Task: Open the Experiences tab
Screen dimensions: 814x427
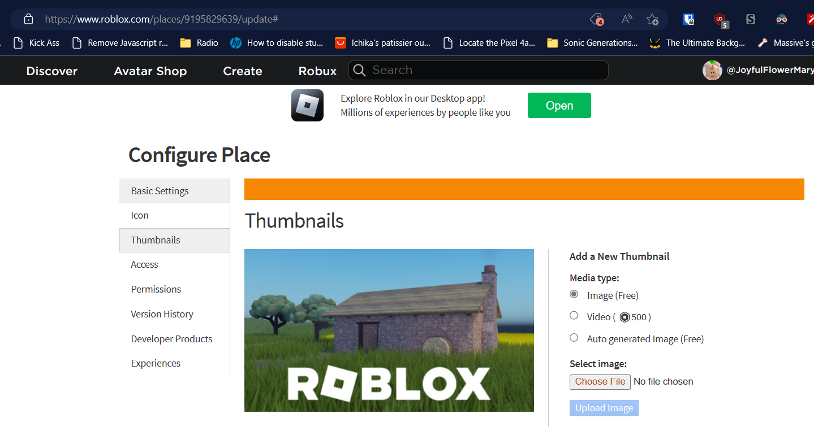Action: click(174, 363)
